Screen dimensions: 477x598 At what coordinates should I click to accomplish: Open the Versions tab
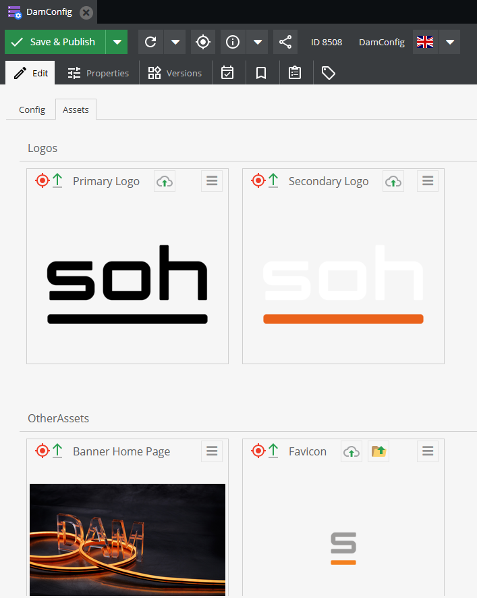tap(175, 73)
